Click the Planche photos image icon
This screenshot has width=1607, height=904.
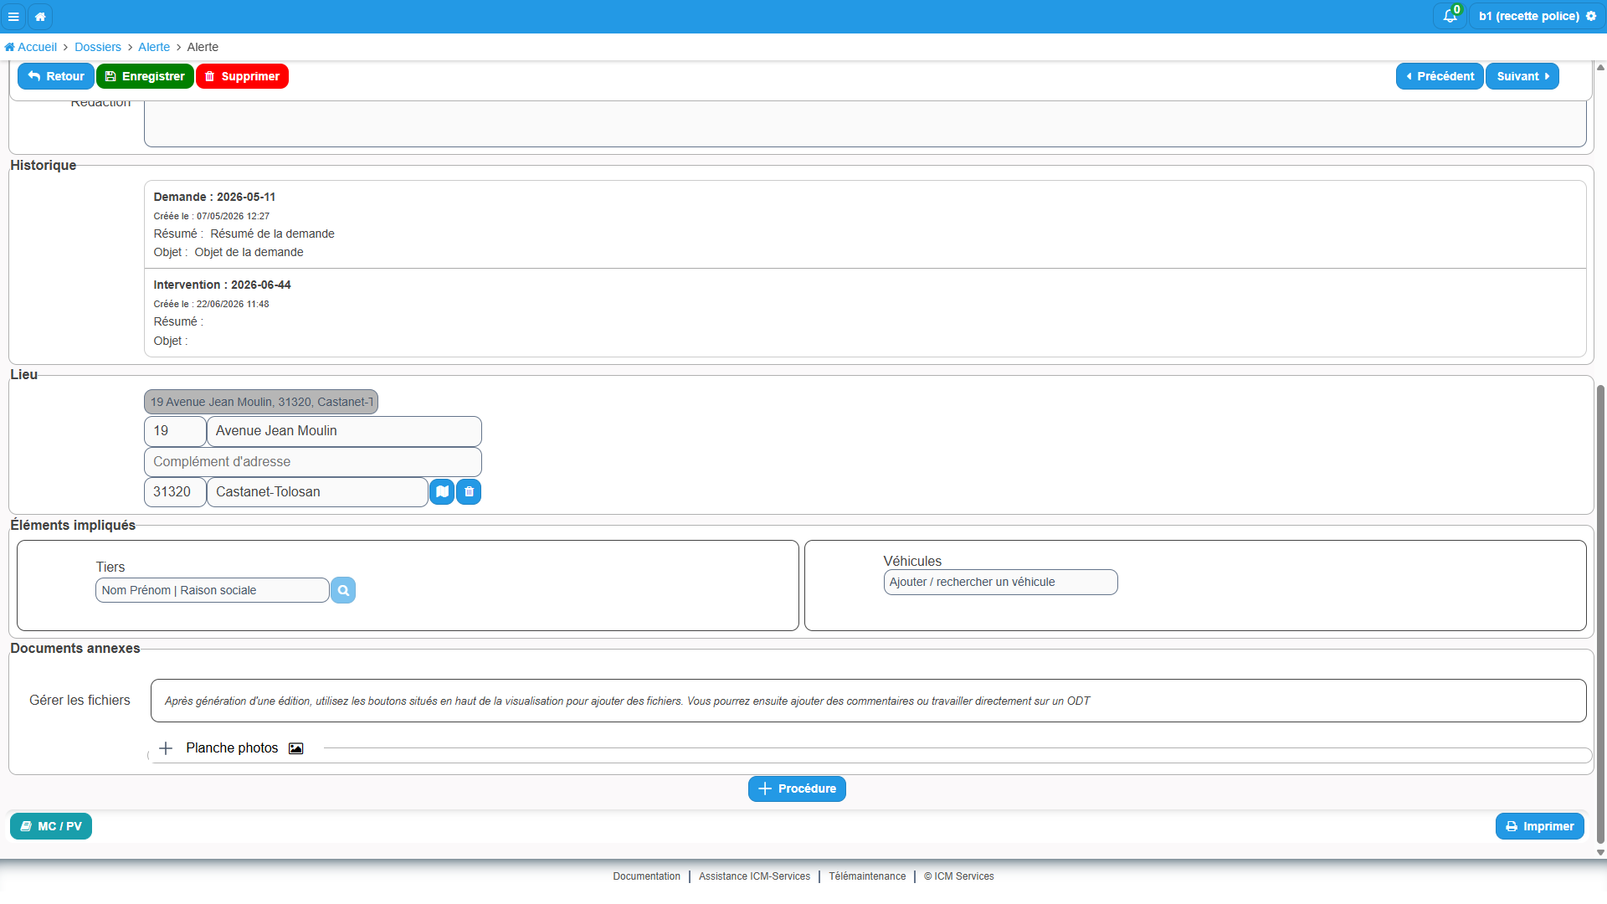295,748
